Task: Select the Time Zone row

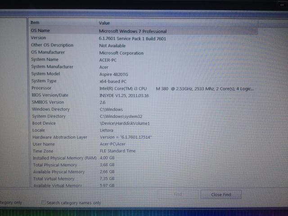Action: pyautogui.click(x=44, y=151)
